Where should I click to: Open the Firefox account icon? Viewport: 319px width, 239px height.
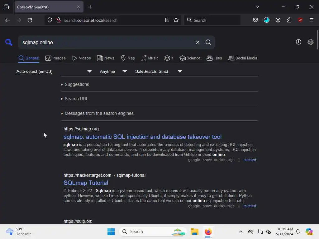278,20
